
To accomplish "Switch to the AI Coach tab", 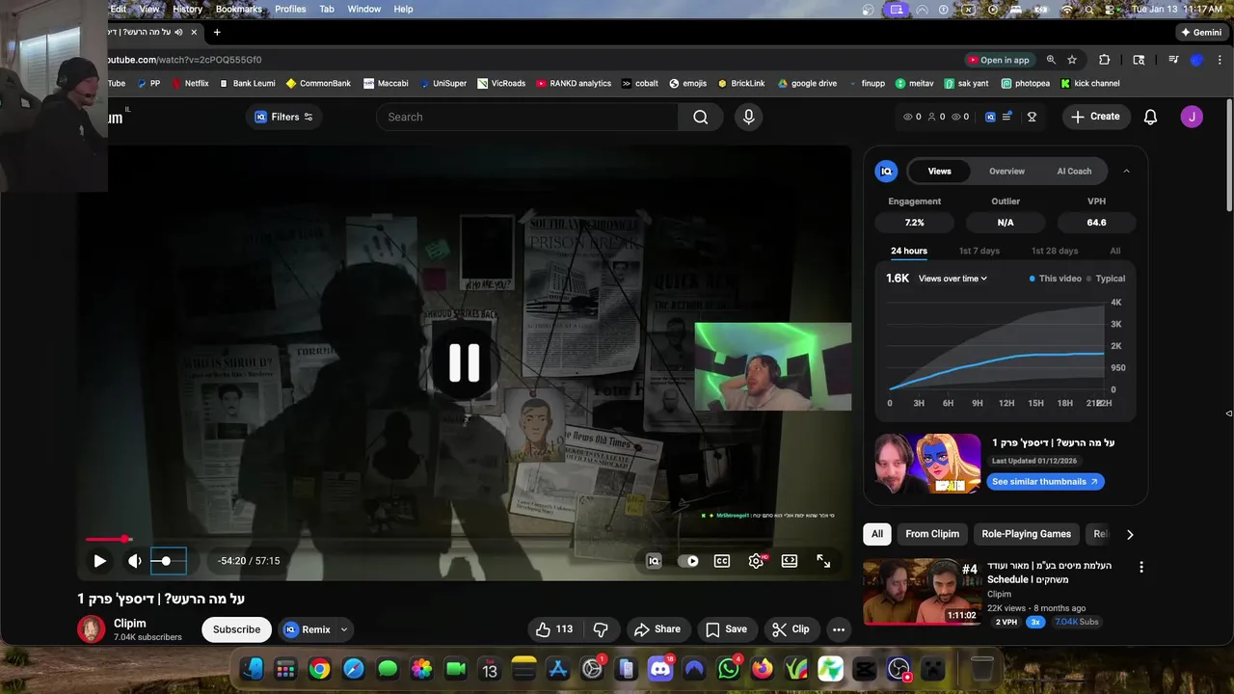I will (1074, 172).
